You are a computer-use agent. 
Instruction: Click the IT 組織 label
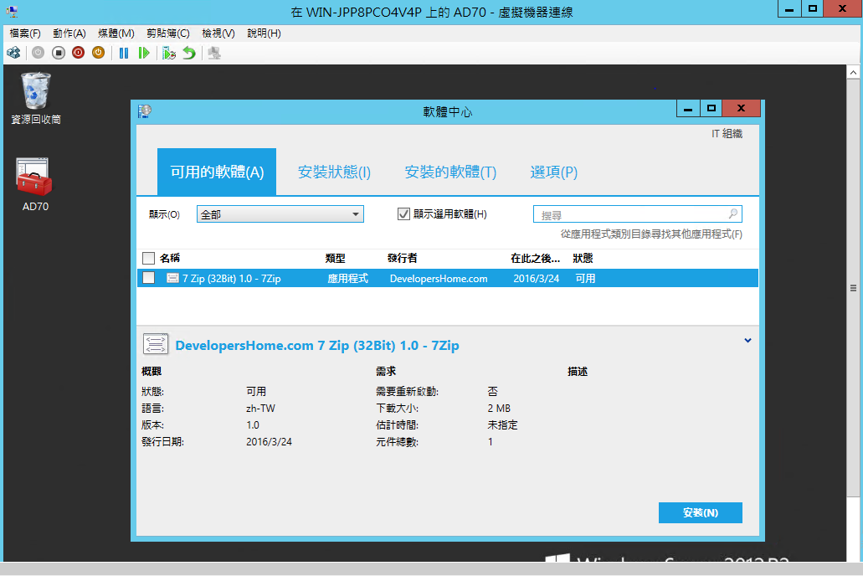coord(727,134)
